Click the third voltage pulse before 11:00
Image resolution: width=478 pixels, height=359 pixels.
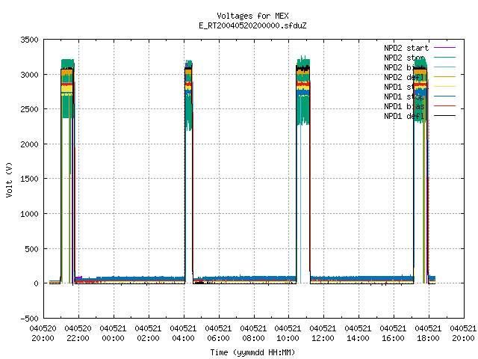click(x=303, y=171)
